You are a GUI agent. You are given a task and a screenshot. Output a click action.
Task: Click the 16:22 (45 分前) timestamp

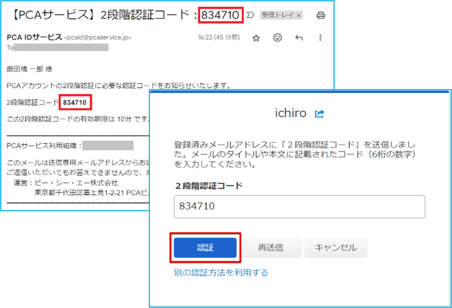[219, 37]
